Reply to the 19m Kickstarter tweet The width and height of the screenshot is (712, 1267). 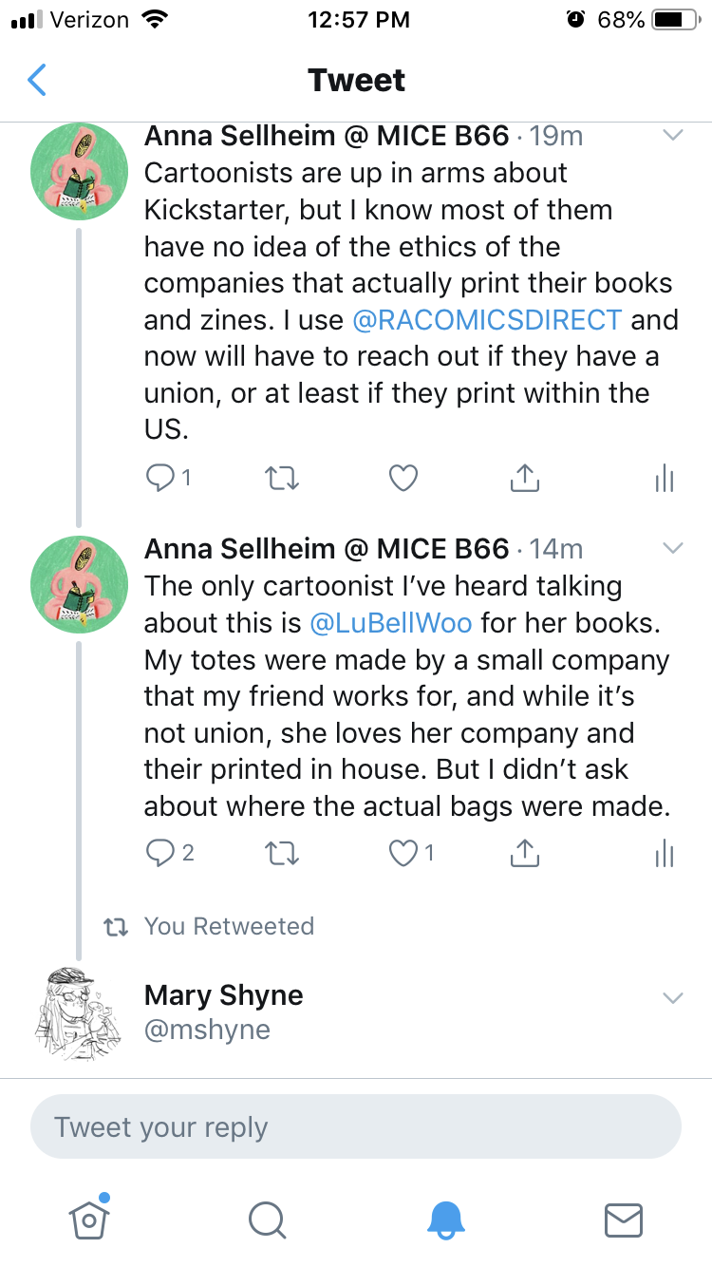159,478
